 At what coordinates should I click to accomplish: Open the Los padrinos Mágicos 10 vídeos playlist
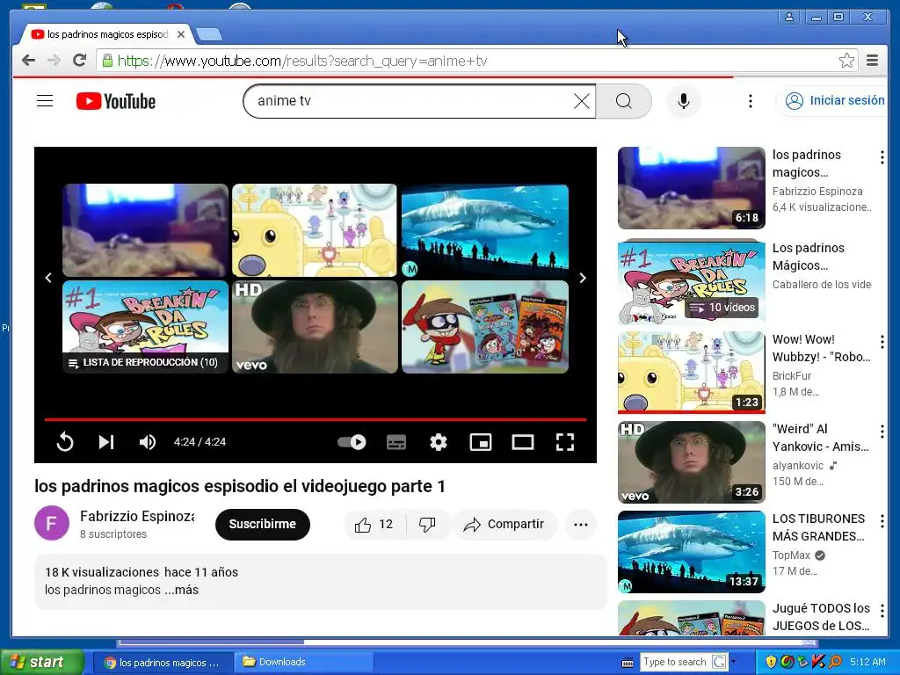[692, 281]
